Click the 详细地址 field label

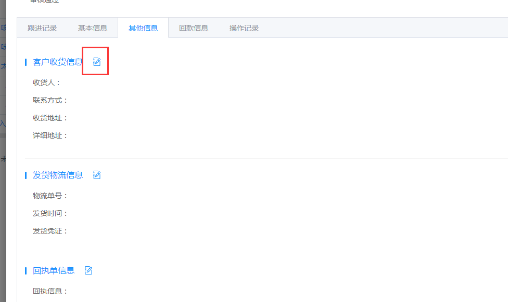pos(50,135)
